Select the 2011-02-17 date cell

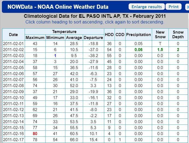(x=13, y=140)
